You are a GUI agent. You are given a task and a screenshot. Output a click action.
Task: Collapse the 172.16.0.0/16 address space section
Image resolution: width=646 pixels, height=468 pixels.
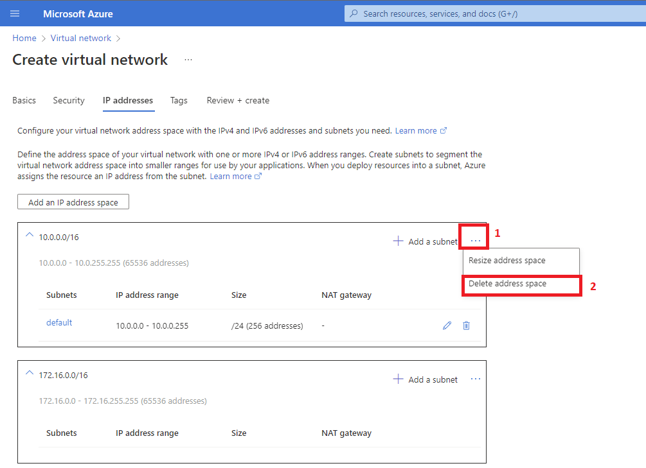click(x=28, y=373)
